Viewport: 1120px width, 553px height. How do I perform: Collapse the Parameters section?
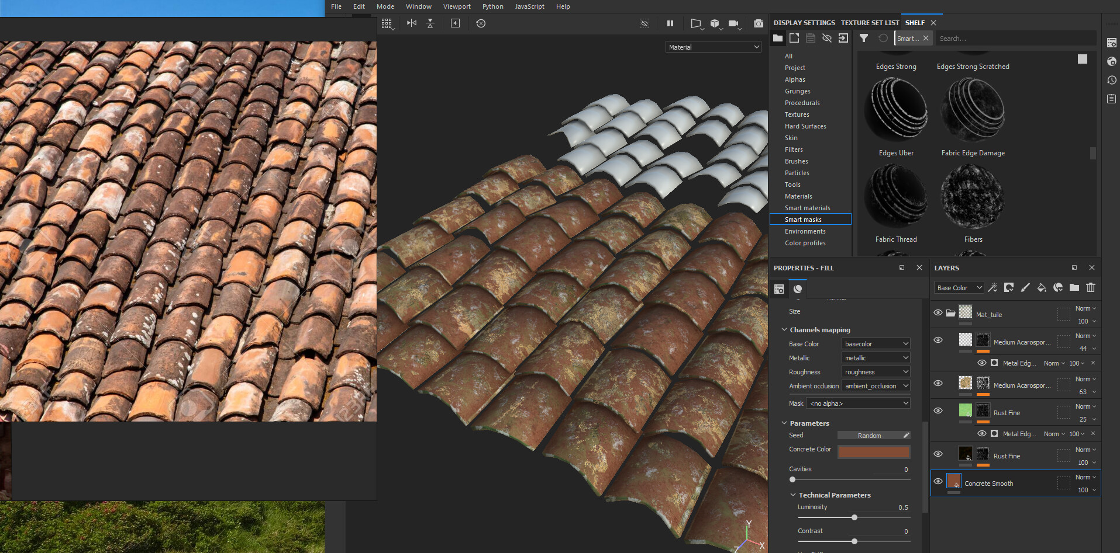pos(784,423)
